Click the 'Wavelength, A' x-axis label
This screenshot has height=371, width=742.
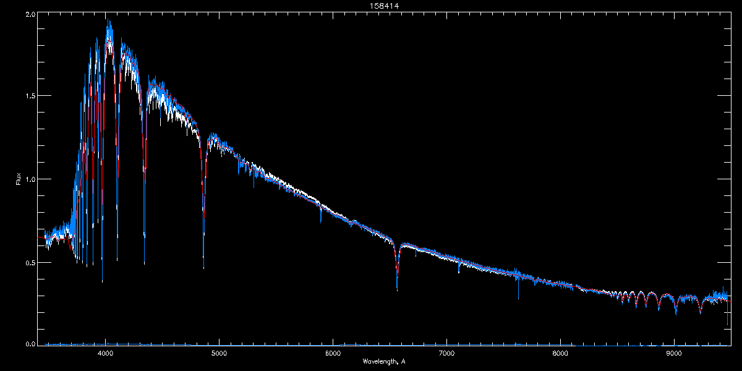[384, 361]
